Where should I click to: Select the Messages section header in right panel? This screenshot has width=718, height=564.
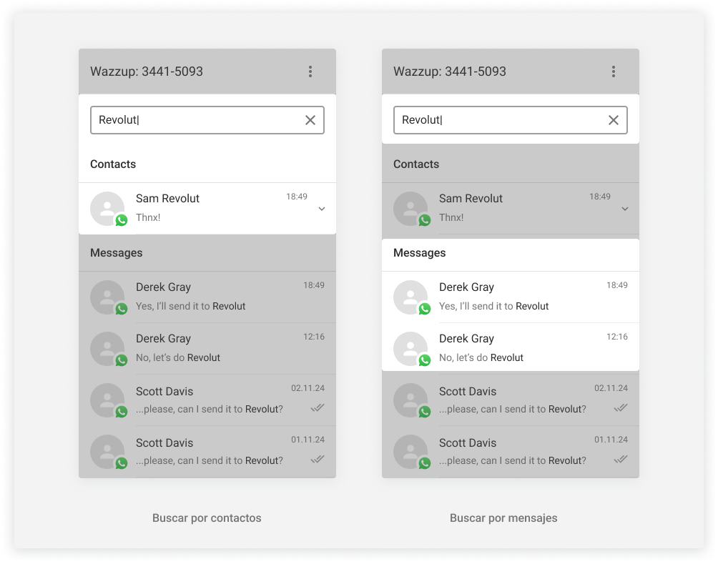tap(420, 253)
